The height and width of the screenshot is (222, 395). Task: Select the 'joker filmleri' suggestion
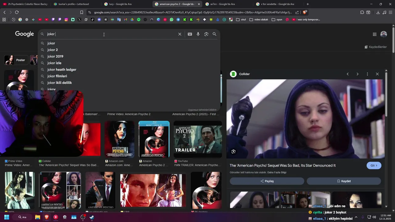pyautogui.click(x=129, y=76)
